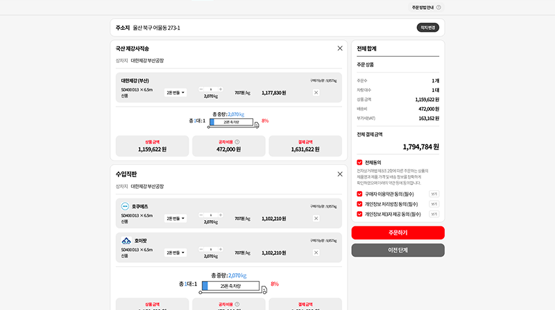The height and width of the screenshot is (310, 555).
Task: Toggle 개인정보 제3자 제공 동의 checkbox
Action: (359, 214)
